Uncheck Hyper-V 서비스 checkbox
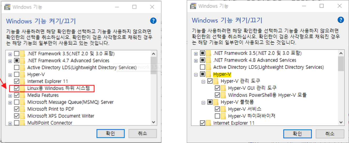Viewport: 349px width, 143px height. [x=218, y=109]
